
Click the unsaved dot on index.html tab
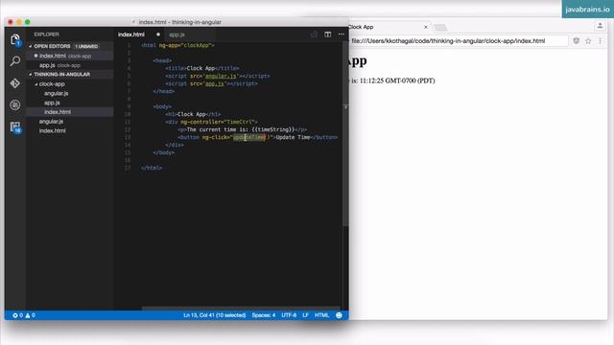(158, 34)
